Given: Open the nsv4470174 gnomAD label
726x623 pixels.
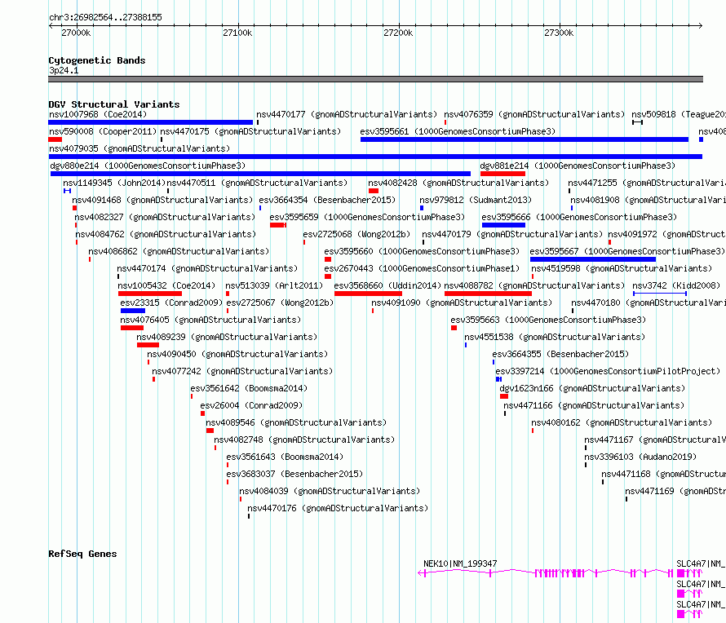Looking at the screenshot, I should tap(207, 268).
